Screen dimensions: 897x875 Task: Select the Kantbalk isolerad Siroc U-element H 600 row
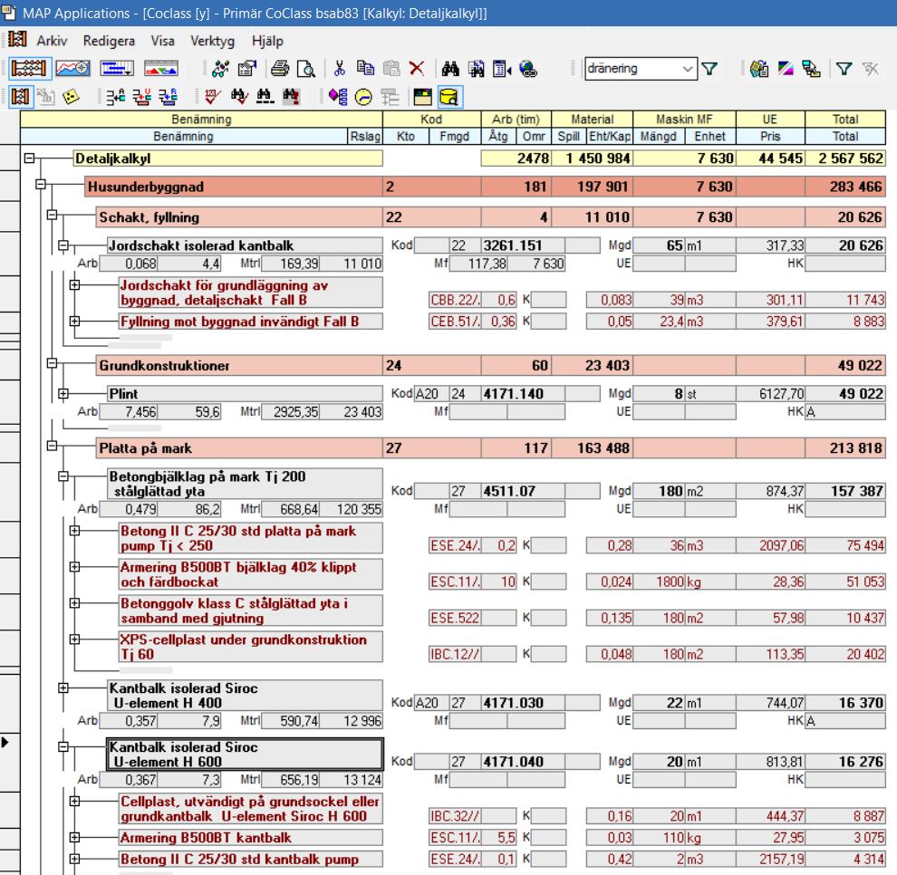(245, 755)
